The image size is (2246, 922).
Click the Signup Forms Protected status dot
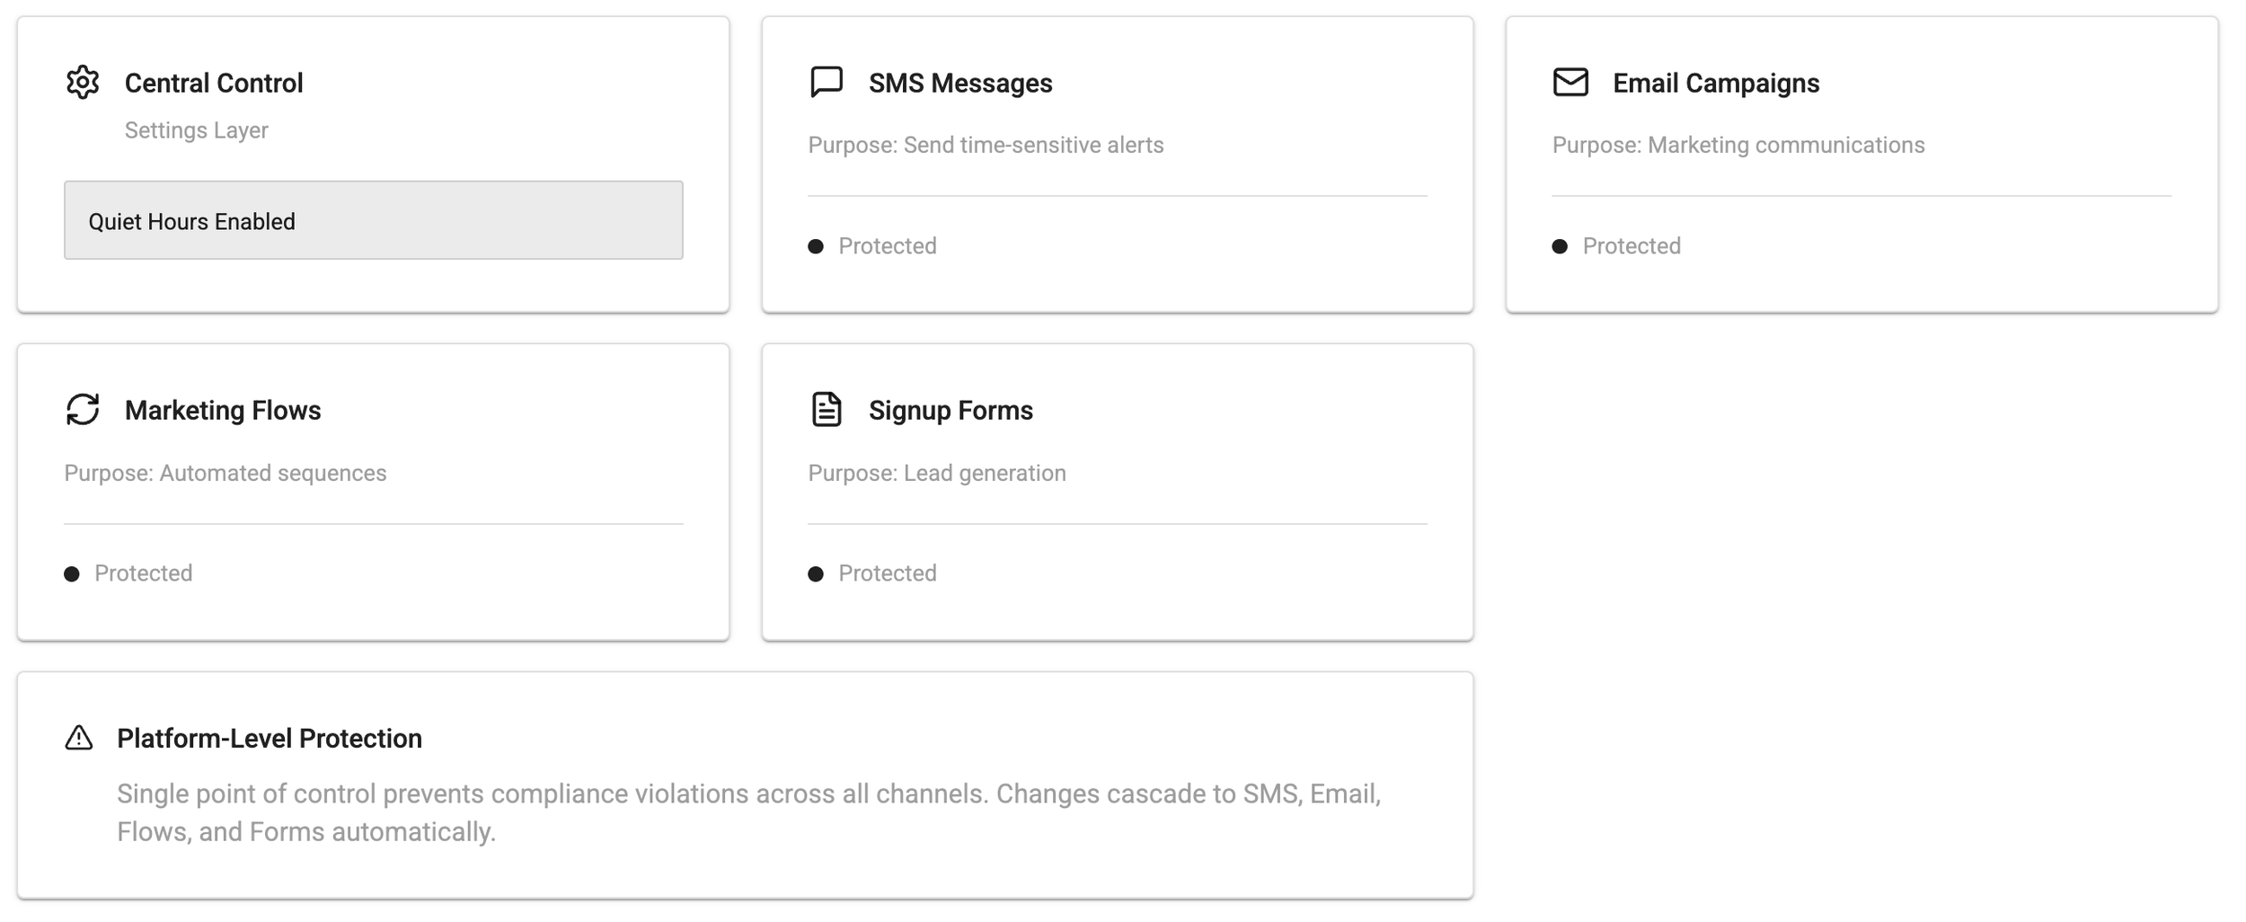pyautogui.click(x=816, y=574)
